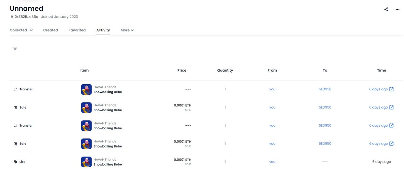Open Snowballing Bebe item link in List row
Screen dimensions: 404x169
tap(108, 165)
